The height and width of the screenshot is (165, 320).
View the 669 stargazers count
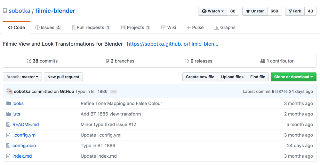274,11
